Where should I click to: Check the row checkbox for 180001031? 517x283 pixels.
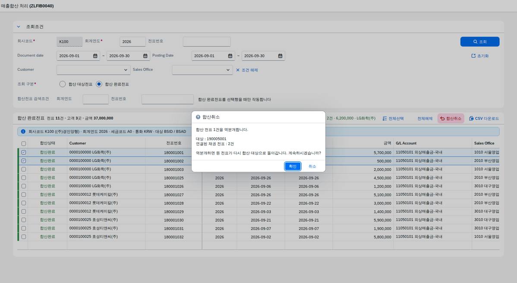tap(24, 228)
